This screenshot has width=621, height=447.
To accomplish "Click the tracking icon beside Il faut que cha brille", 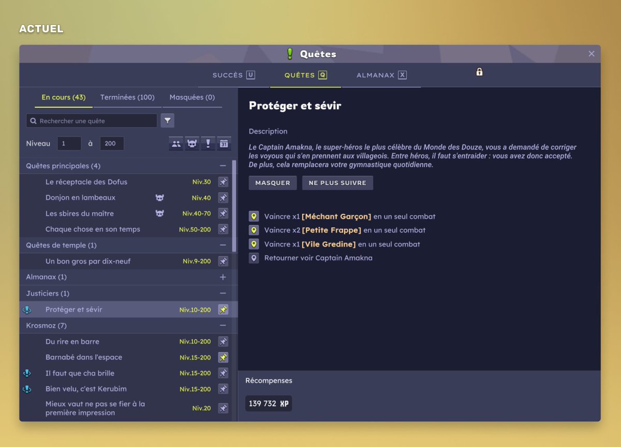I will 27,373.
